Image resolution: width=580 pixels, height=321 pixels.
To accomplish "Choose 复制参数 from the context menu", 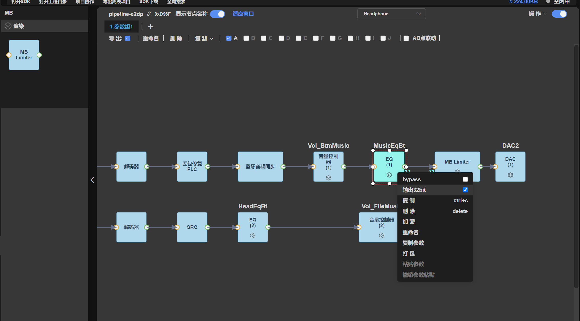I will [413, 243].
